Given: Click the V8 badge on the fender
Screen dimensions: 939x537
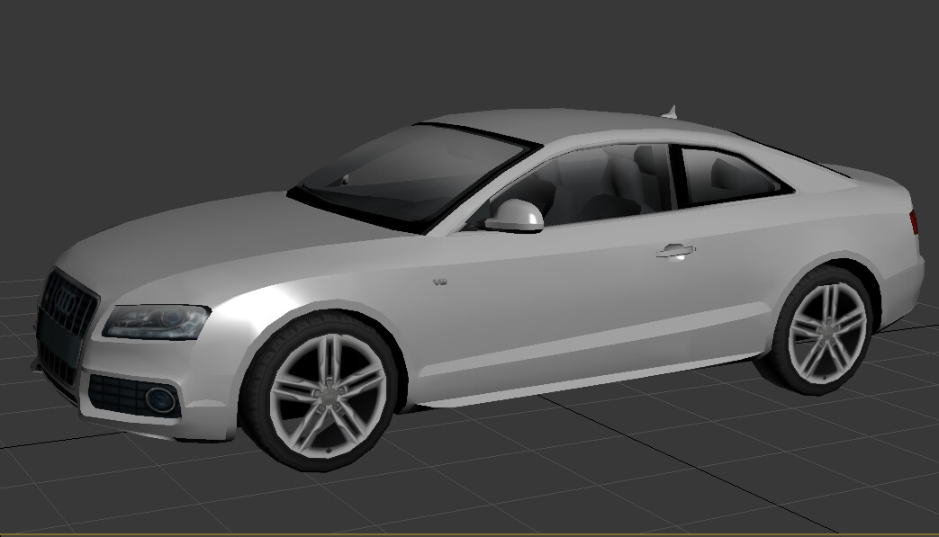Looking at the screenshot, I should [440, 282].
